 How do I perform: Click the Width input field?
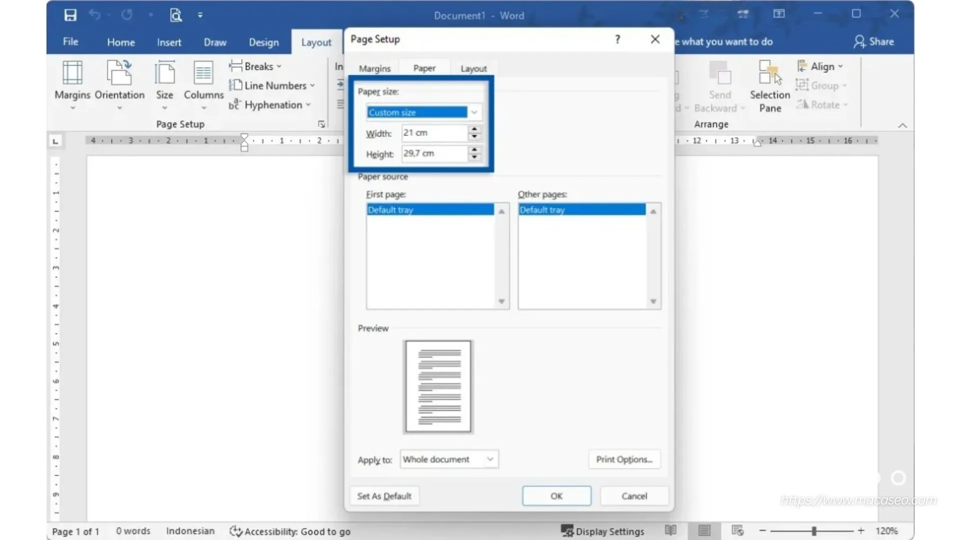coord(434,133)
